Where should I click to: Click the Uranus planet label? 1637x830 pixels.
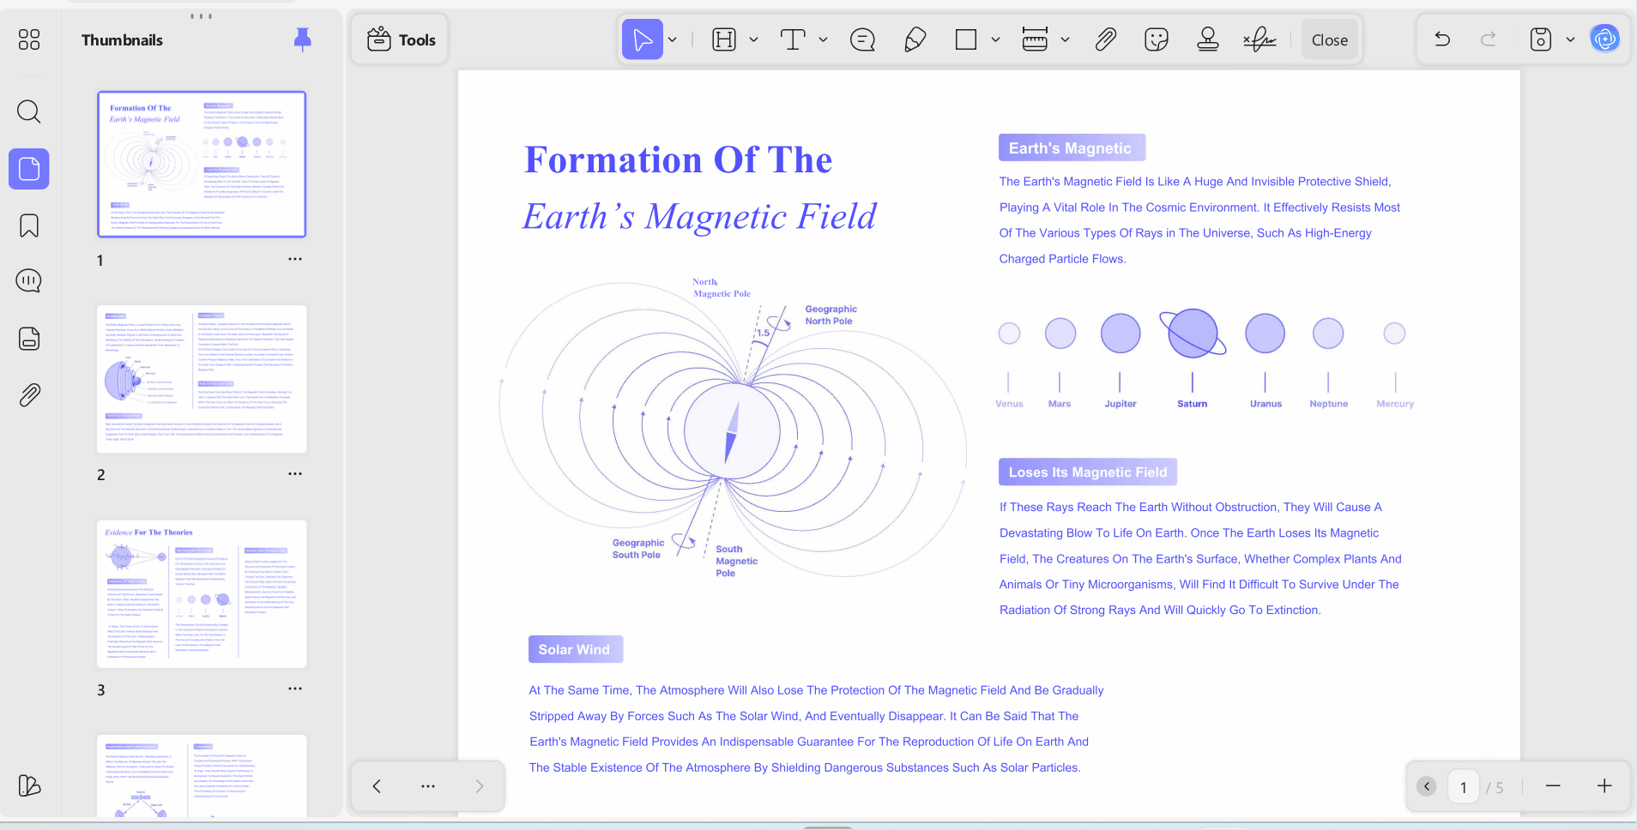1266,404
